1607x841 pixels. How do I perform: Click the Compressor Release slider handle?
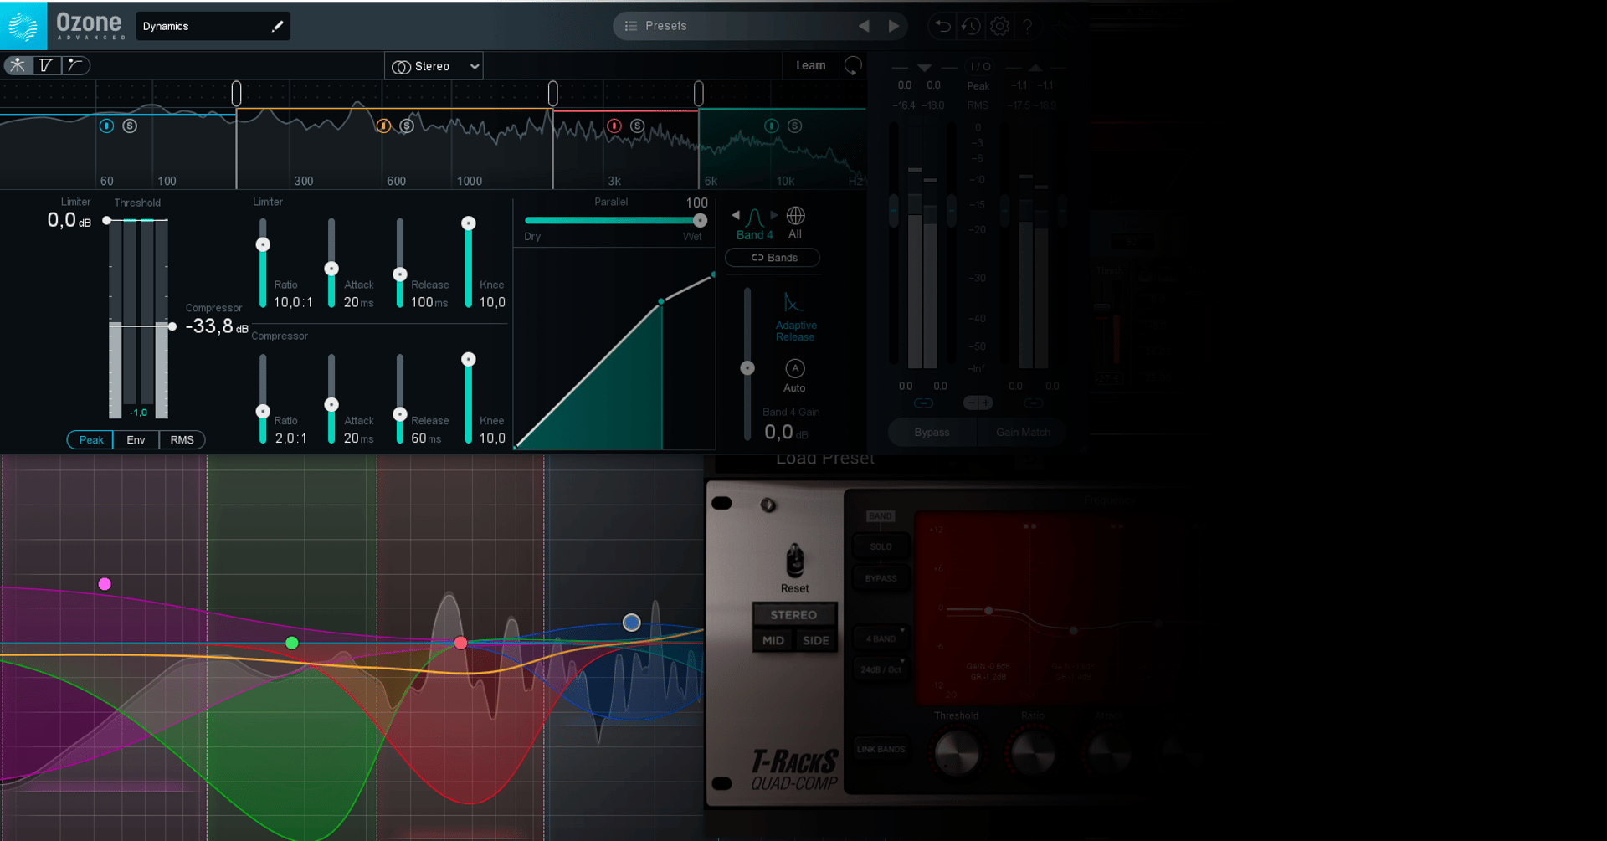(x=400, y=414)
